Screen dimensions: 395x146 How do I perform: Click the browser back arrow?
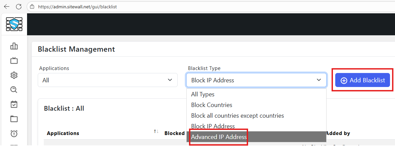coord(7,6)
